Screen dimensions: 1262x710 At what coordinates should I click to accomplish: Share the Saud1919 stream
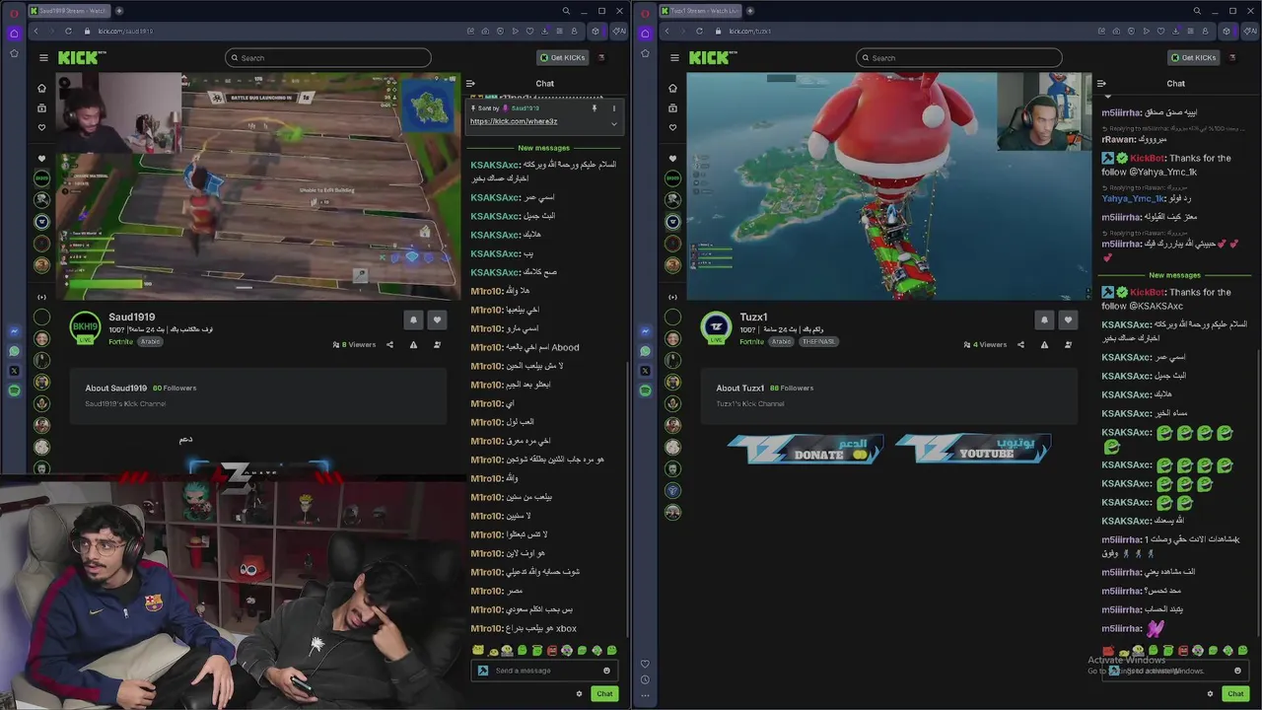click(389, 344)
